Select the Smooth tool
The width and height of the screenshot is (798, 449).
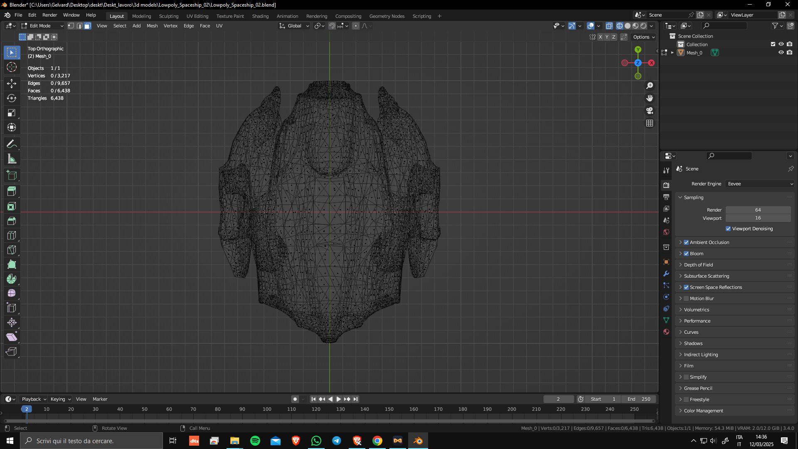[x=12, y=294]
